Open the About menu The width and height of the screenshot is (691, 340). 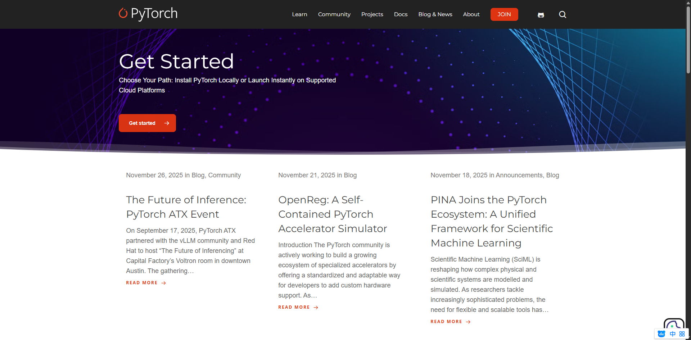click(x=471, y=14)
